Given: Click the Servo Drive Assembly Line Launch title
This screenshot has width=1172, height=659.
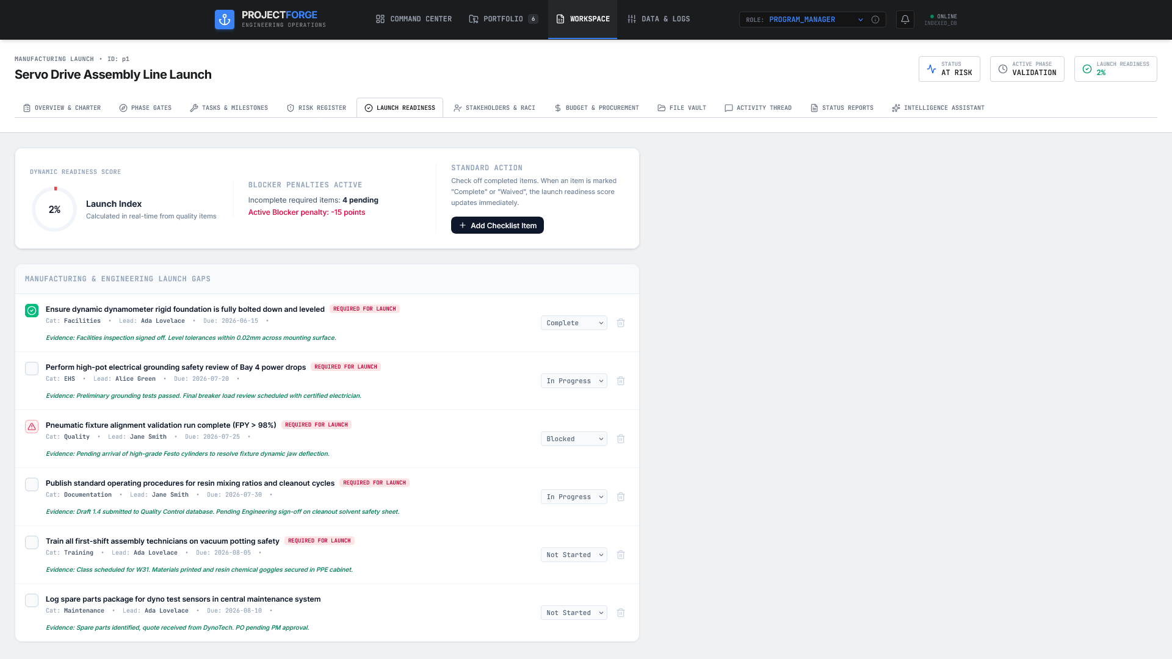Looking at the screenshot, I should 113,74.
